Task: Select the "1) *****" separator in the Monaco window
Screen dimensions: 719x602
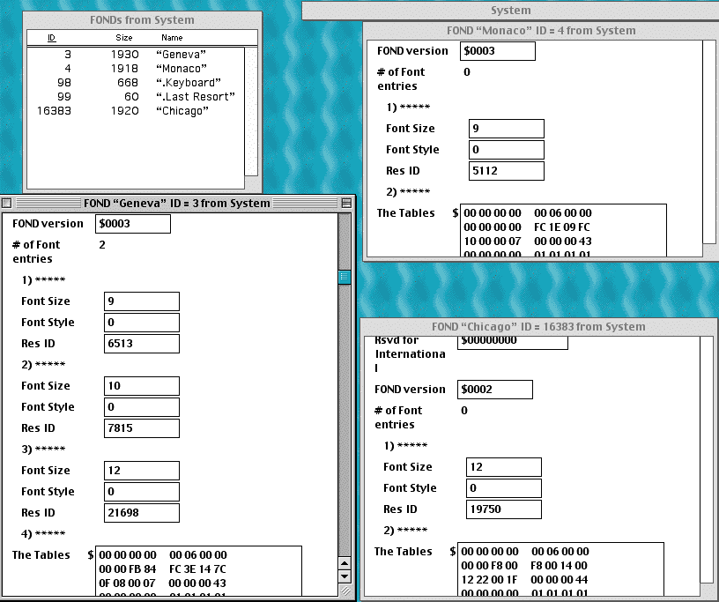Action: pos(408,108)
